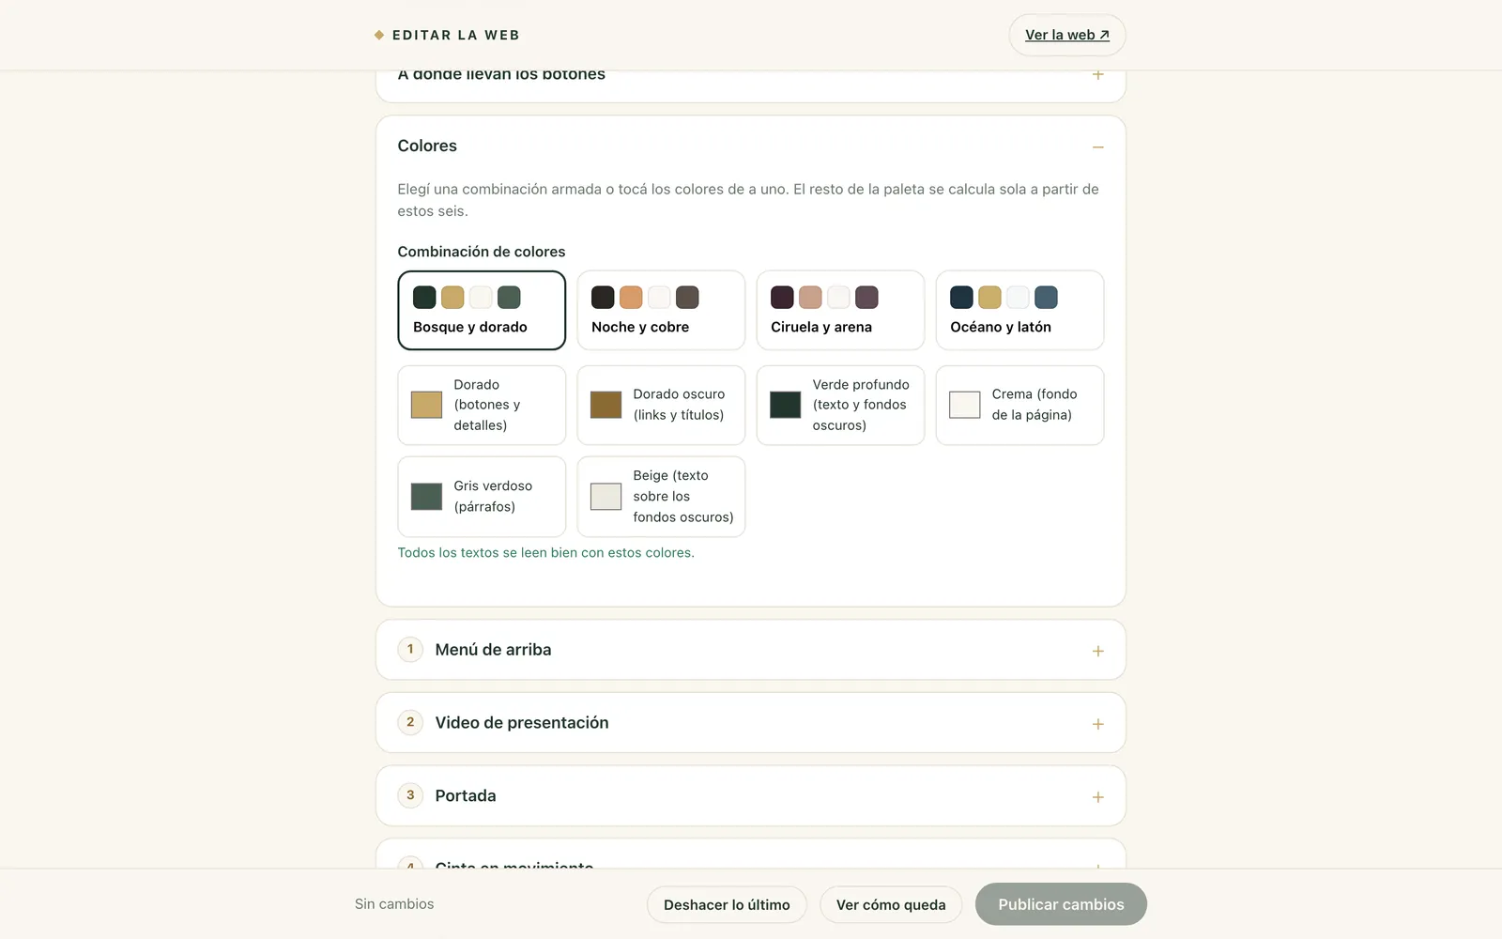Select the Ciruela y arena palette
Image resolution: width=1502 pixels, height=939 pixels.
pyautogui.click(x=840, y=310)
